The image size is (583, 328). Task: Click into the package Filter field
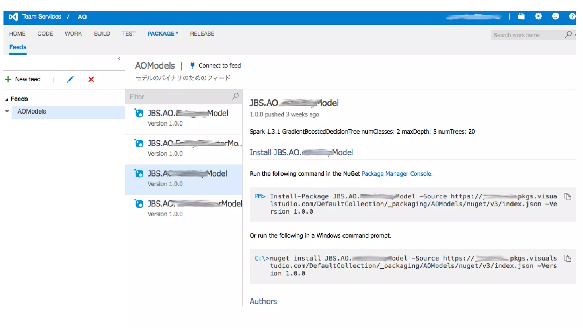point(179,97)
